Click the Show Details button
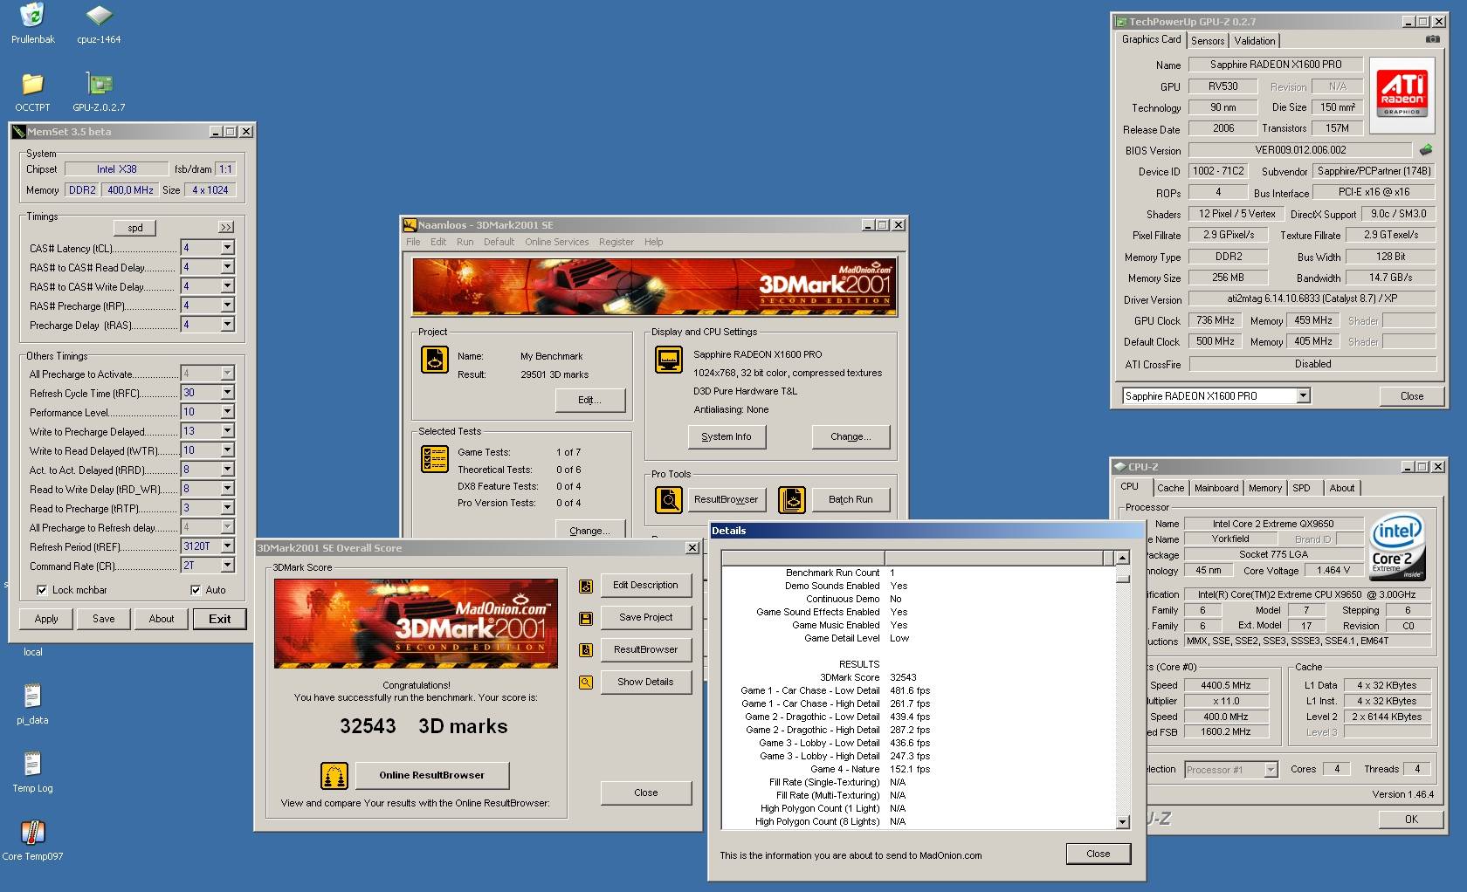The image size is (1467, 892). click(646, 682)
